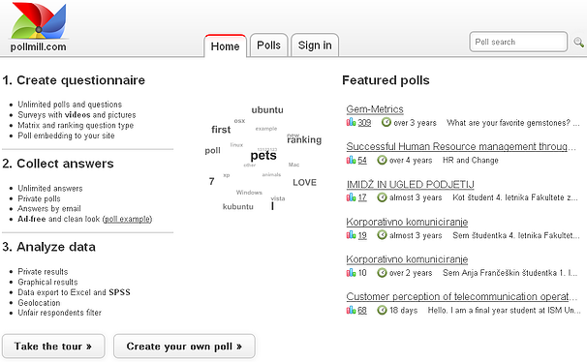587x362 pixels.
Task: Select the Home tab
Action: (225, 46)
